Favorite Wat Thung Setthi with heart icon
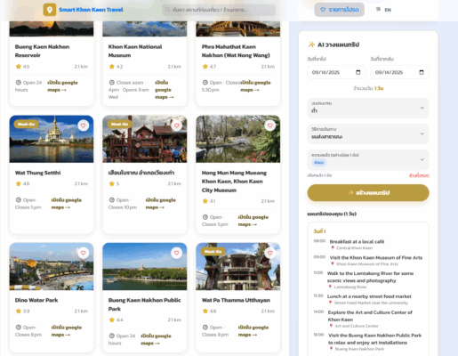The height and width of the screenshot is (356, 458). pos(84,125)
